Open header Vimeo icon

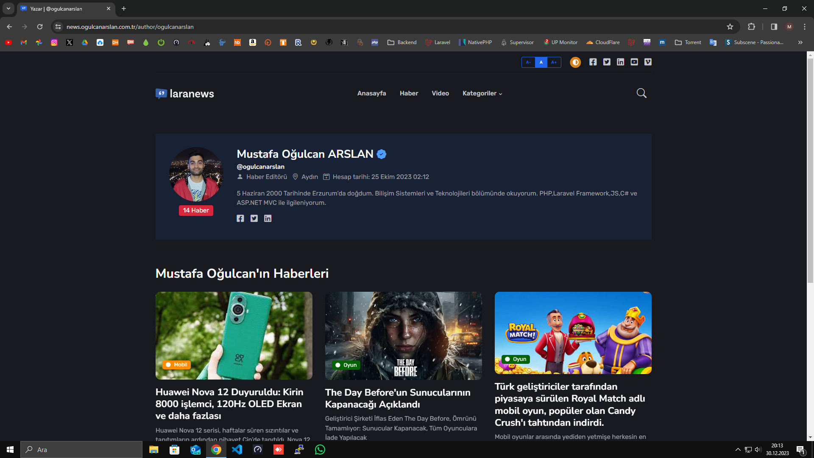(648, 62)
